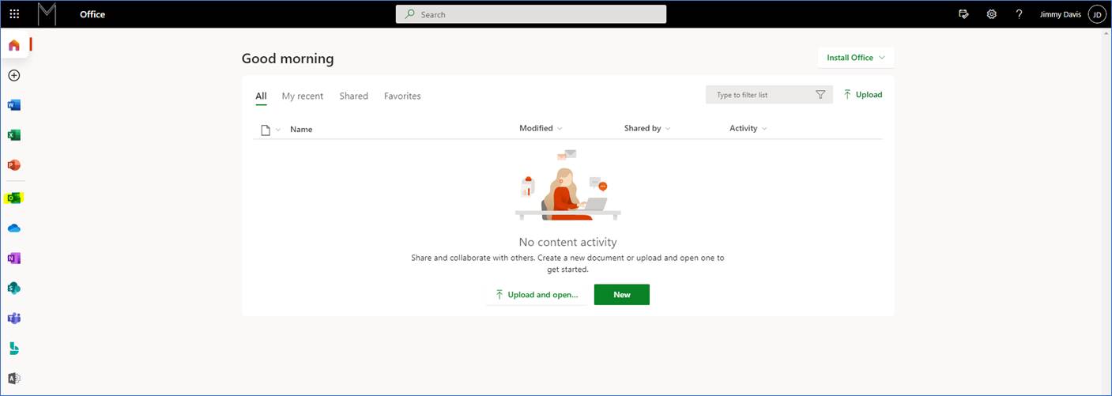Open OneDrive from the sidebar
1112x396 pixels.
(x=13, y=228)
